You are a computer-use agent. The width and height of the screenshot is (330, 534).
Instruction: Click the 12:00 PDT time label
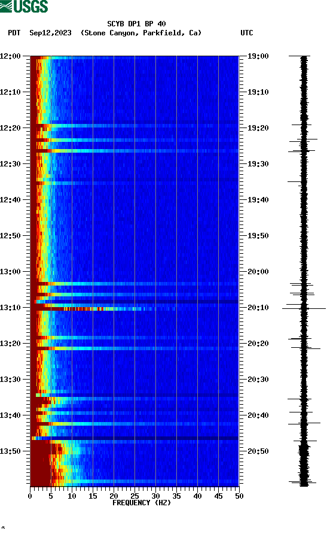[10, 56]
